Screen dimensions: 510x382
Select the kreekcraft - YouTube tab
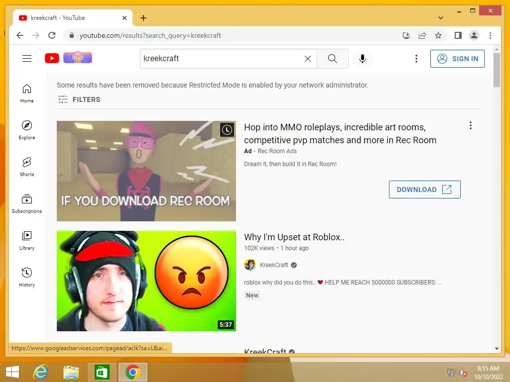[x=72, y=18]
